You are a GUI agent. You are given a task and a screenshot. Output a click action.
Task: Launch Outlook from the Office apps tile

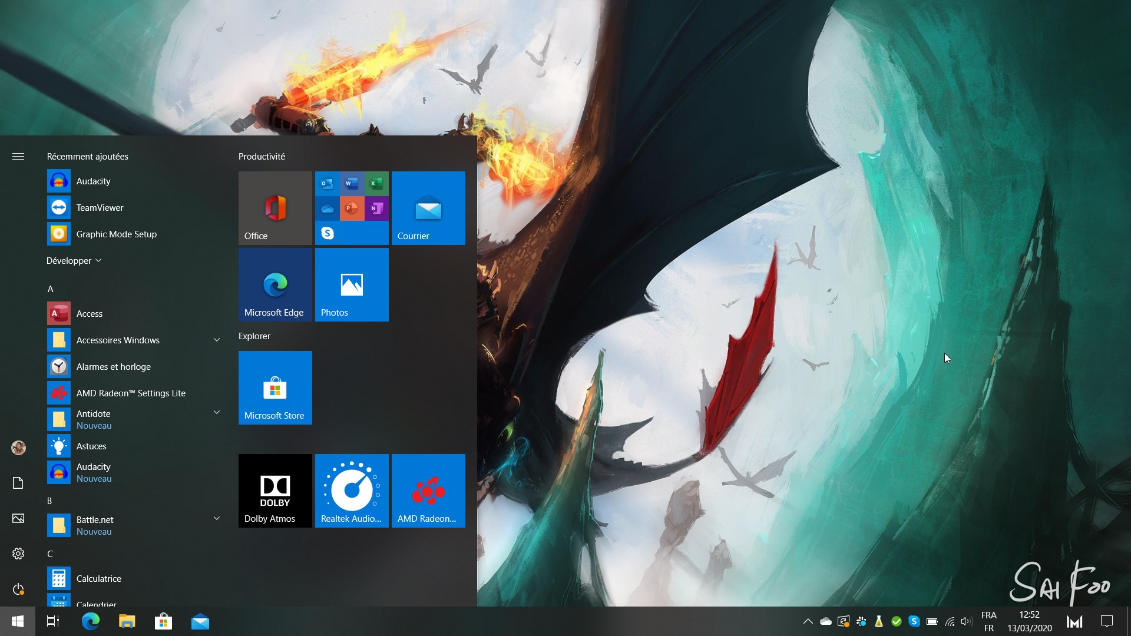[x=327, y=184]
